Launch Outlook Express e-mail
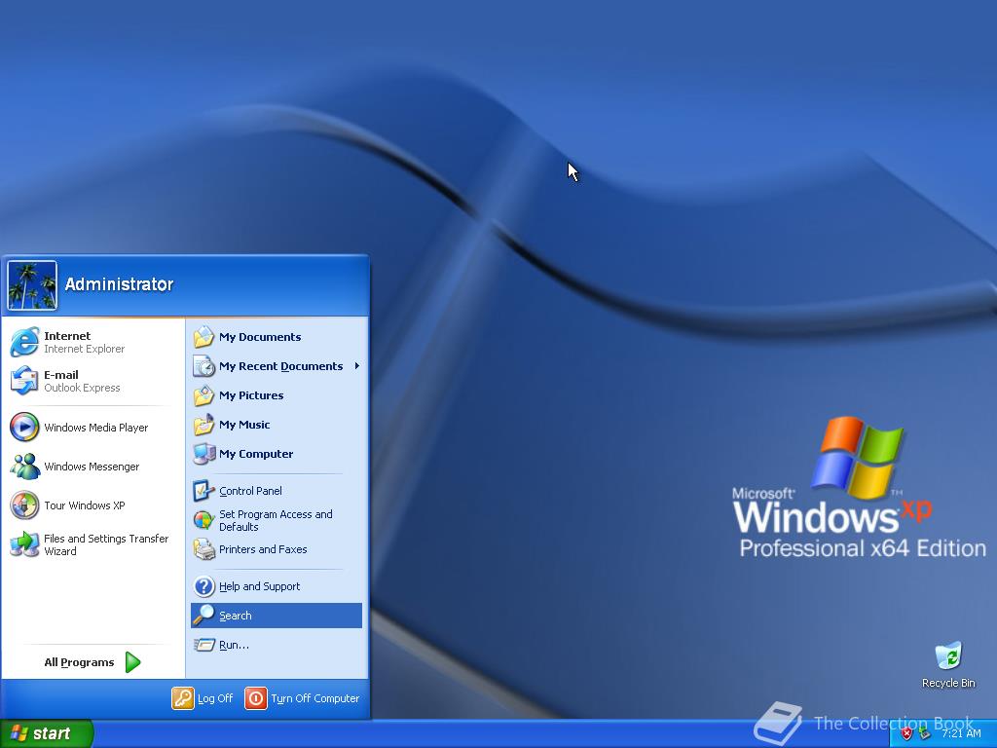Image resolution: width=997 pixels, height=748 pixels. tap(68, 380)
